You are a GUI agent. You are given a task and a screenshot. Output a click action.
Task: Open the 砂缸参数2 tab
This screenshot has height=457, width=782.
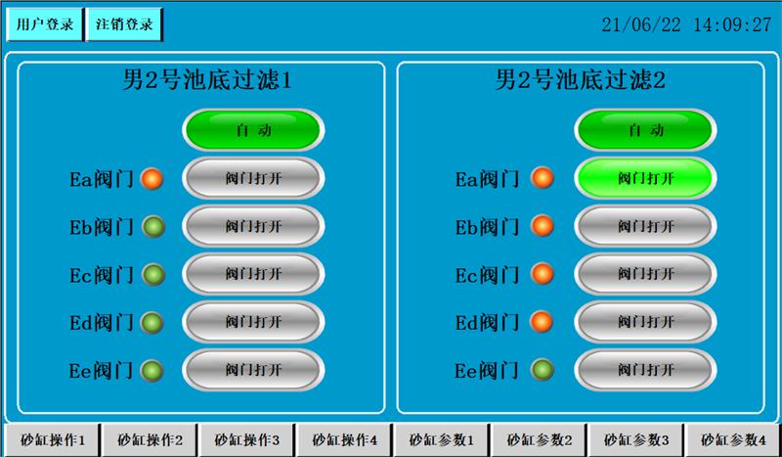(540, 440)
